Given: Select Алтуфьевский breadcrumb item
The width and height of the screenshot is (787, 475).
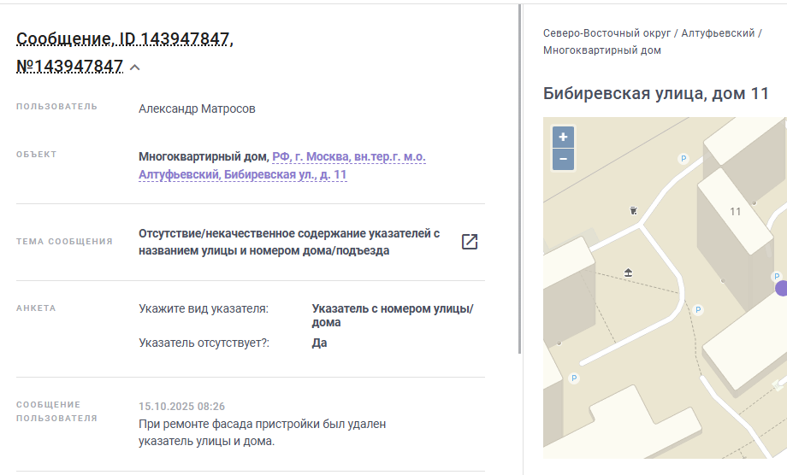Looking at the screenshot, I should click(718, 33).
